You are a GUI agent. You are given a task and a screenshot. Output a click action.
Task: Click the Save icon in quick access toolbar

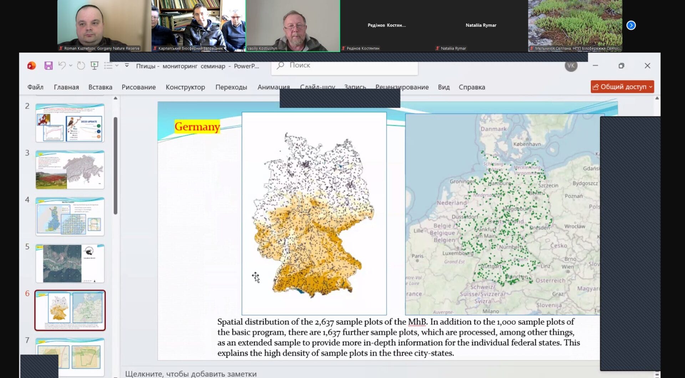point(49,66)
